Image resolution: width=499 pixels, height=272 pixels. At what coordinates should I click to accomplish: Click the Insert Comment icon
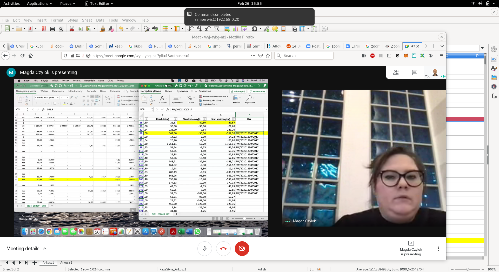click(275, 29)
